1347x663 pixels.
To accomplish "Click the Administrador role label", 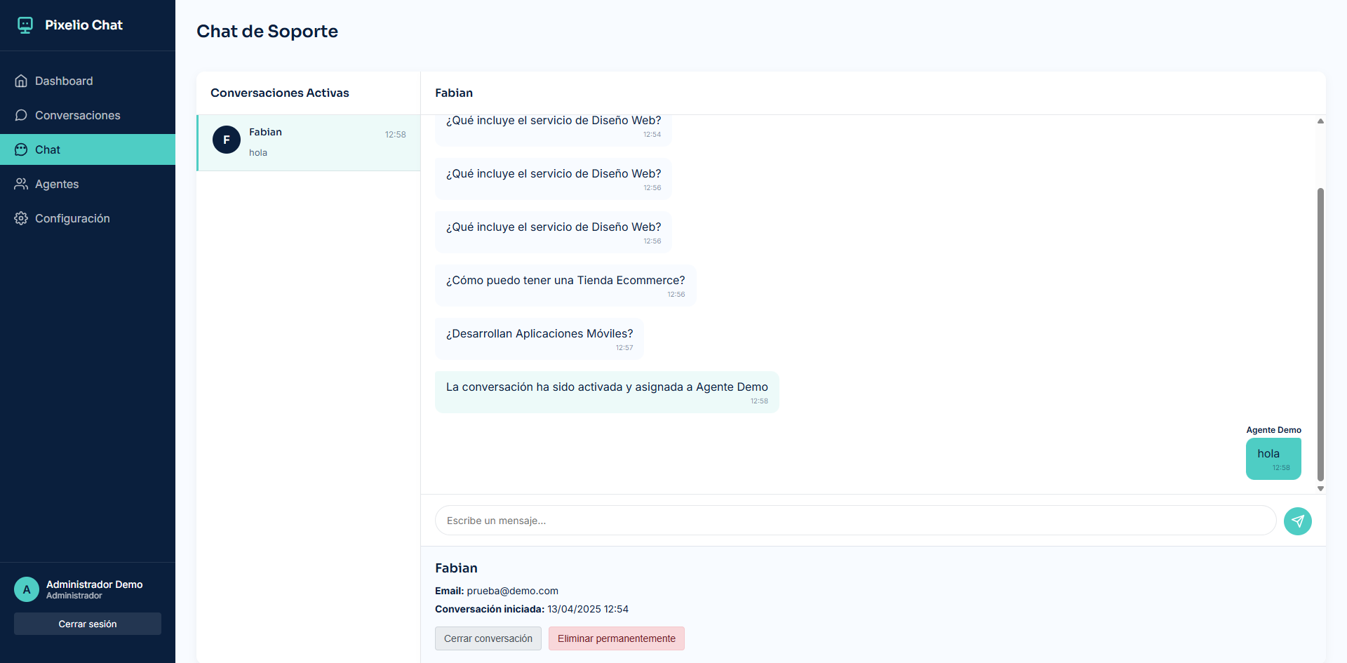I will tap(74, 596).
